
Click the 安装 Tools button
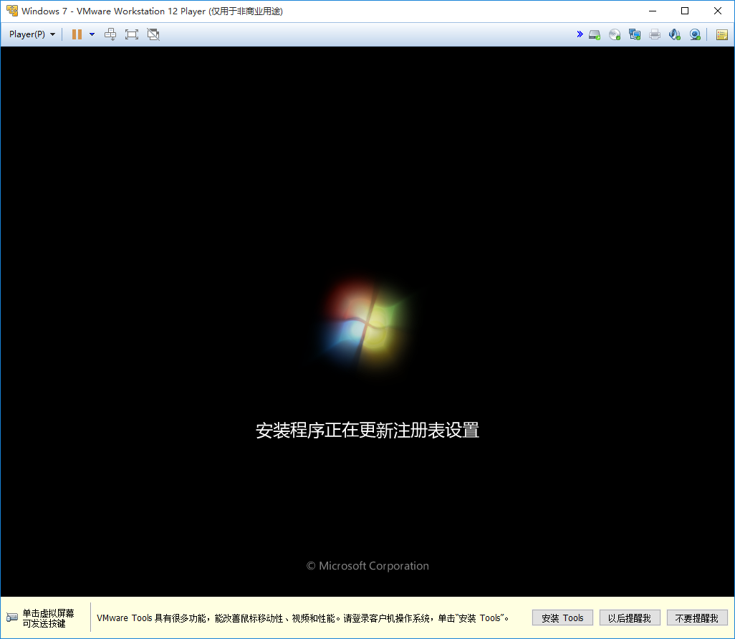(562, 618)
